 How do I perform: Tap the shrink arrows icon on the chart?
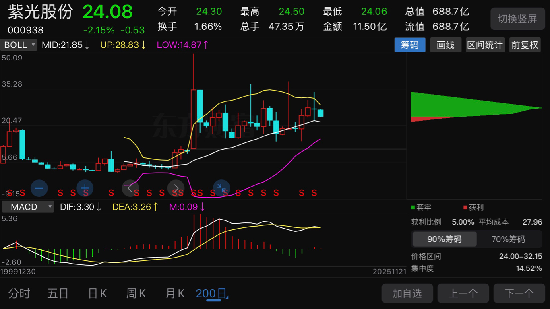pyautogui.click(x=221, y=188)
